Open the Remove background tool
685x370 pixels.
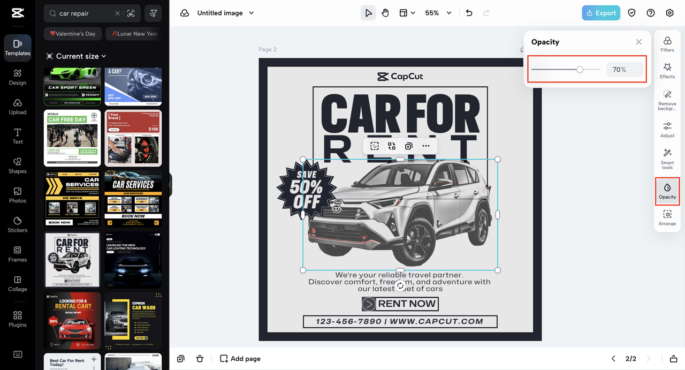point(667,100)
